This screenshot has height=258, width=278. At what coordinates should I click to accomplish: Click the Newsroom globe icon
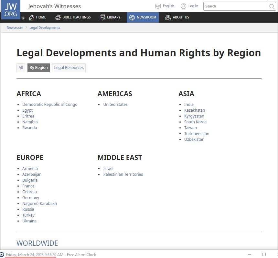(132, 17)
